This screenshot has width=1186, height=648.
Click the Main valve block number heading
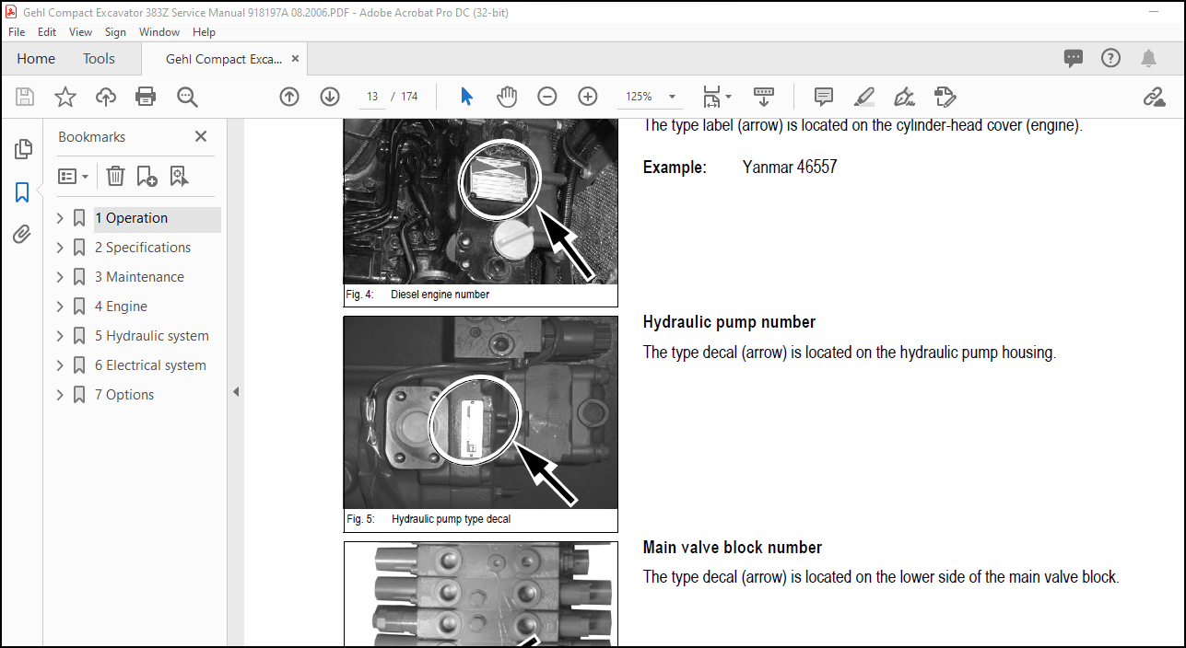(733, 548)
